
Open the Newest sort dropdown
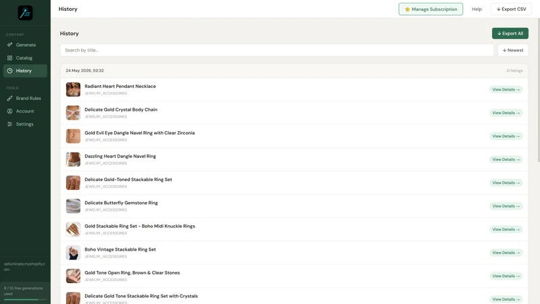click(513, 50)
